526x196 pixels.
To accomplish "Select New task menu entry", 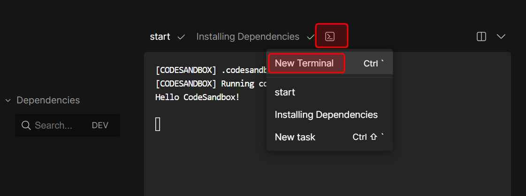I will tap(295, 137).
